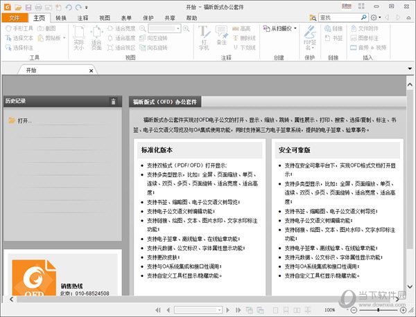Click the zoom slider in status bar
Viewport: 416px width, 317px height.
pos(379,310)
